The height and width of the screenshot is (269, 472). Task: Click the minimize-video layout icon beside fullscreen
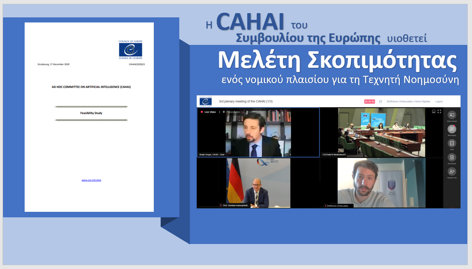pyautogui.click(x=433, y=111)
